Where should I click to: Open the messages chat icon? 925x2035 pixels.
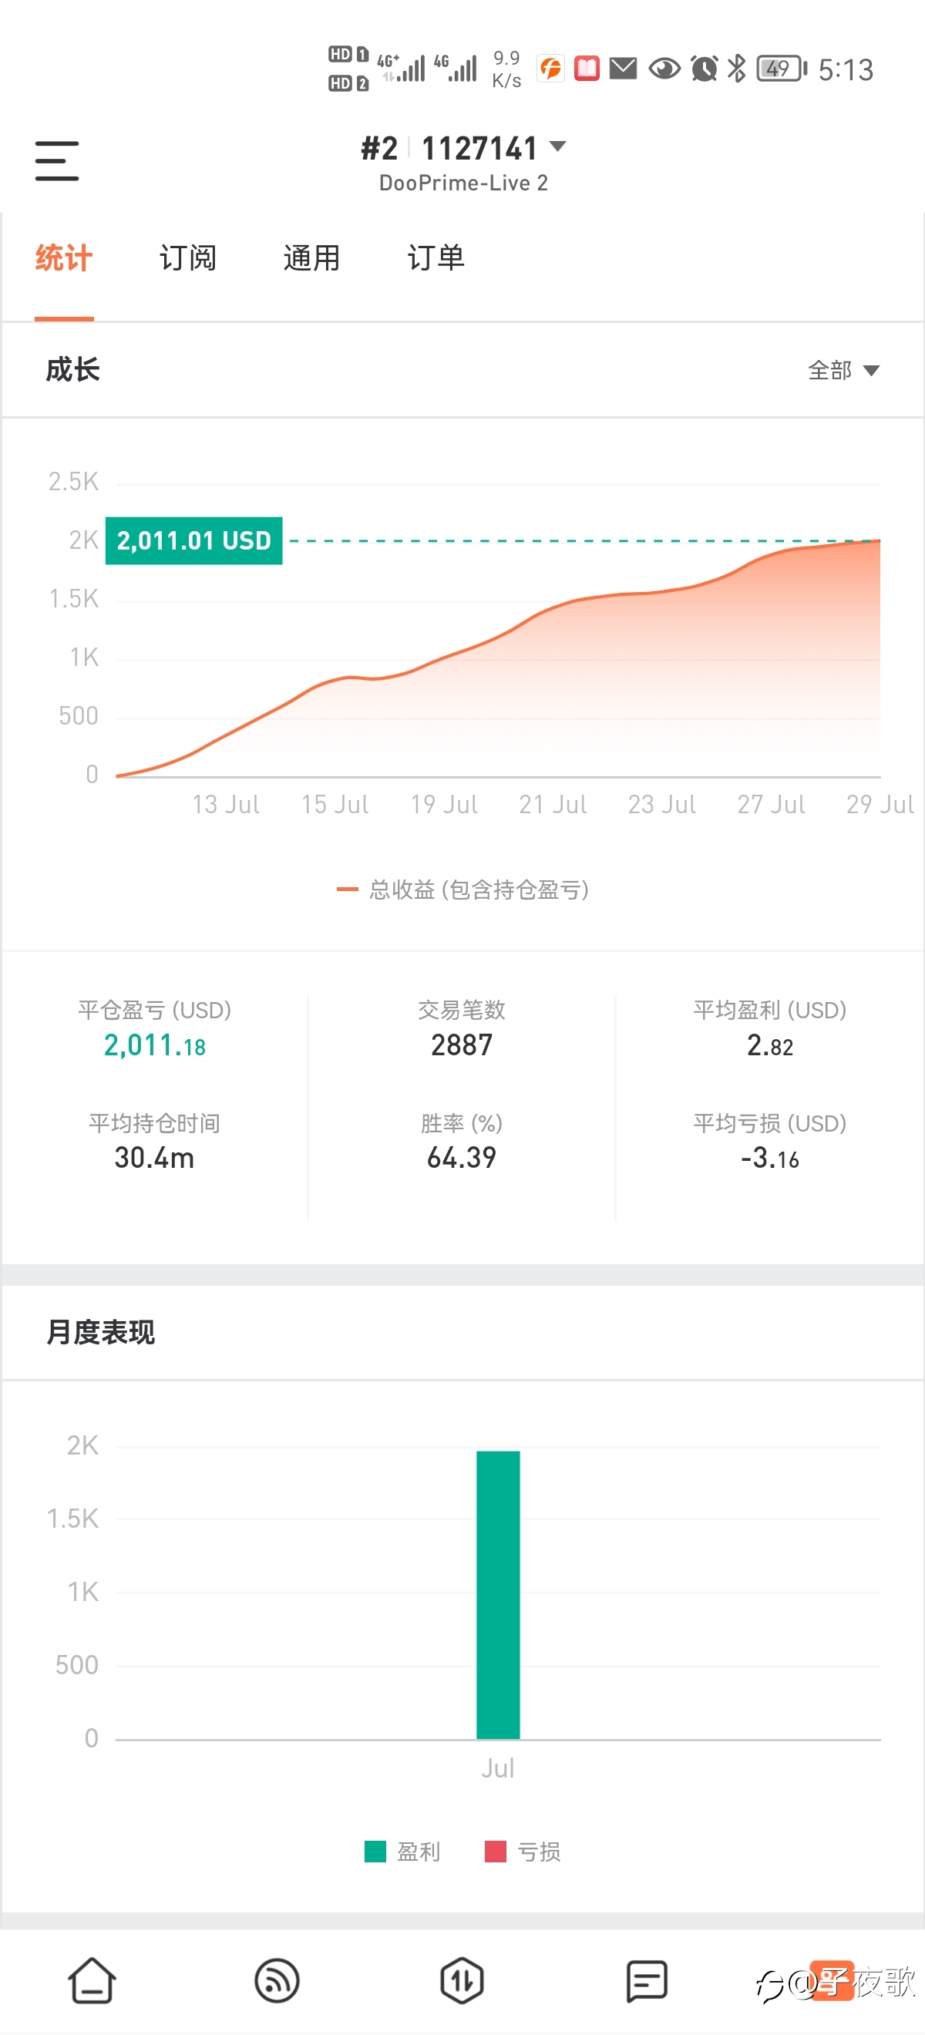tap(647, 1980)
